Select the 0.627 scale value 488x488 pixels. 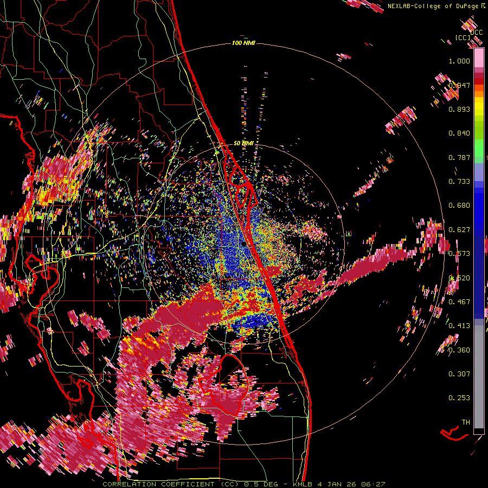(x=459, y=230)
